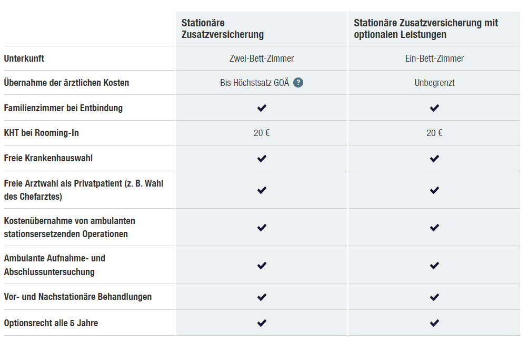528x341 pixels.
Task: Click the 'KHT bei Rooming-In' row label
Action: (x=42, y=133)
